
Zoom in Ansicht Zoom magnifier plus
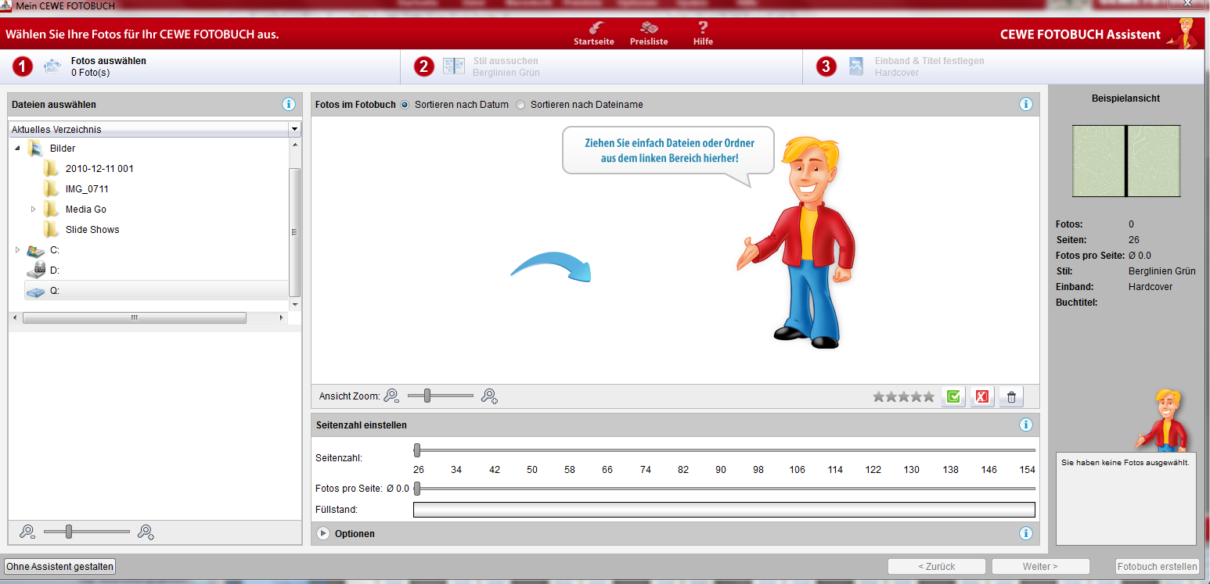click(x=490, y=396)
